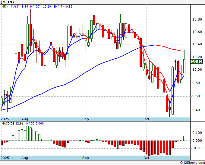Click 2025Jul on the MACD date axis

7,158
